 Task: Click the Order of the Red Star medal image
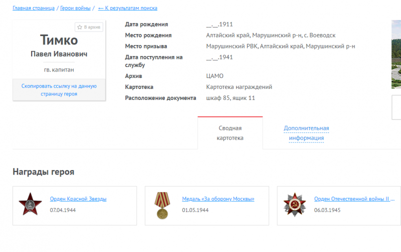[x=30, y=204]
